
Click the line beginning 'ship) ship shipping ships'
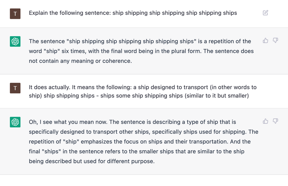(139, 96)
